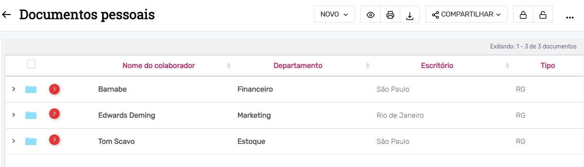584x167 pixels.
Task: Open the three-dots more options menu
Action: (x=569, y=17)
